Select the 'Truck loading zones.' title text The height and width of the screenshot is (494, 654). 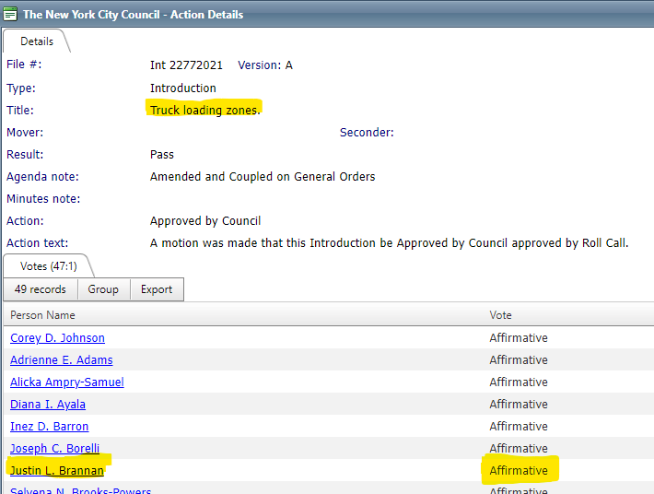click(204, 111)
